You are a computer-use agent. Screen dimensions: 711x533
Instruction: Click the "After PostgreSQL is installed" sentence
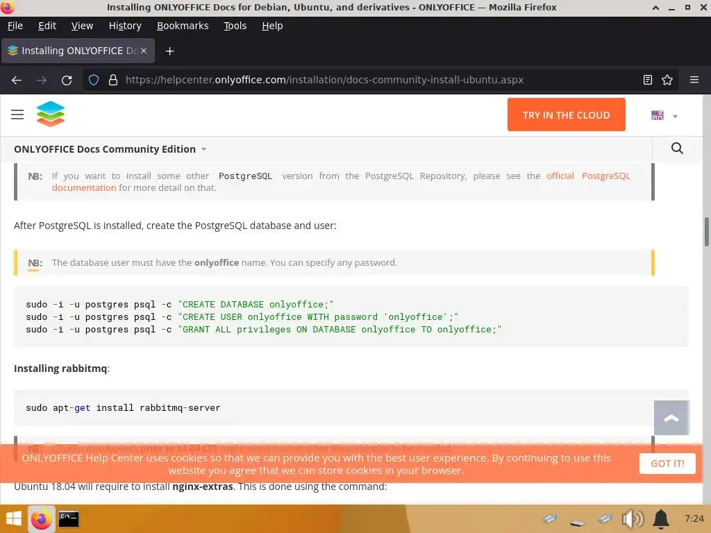click(x=175, y=226)
